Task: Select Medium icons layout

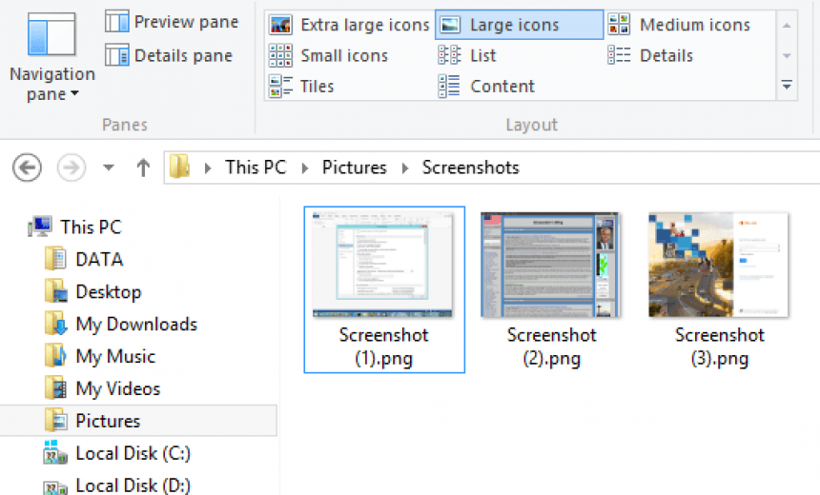Action: coord(679,25)
